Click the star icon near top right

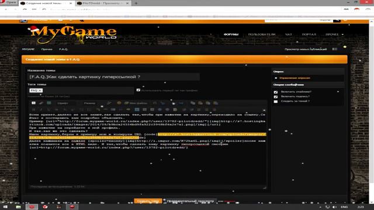pos(345,47)
